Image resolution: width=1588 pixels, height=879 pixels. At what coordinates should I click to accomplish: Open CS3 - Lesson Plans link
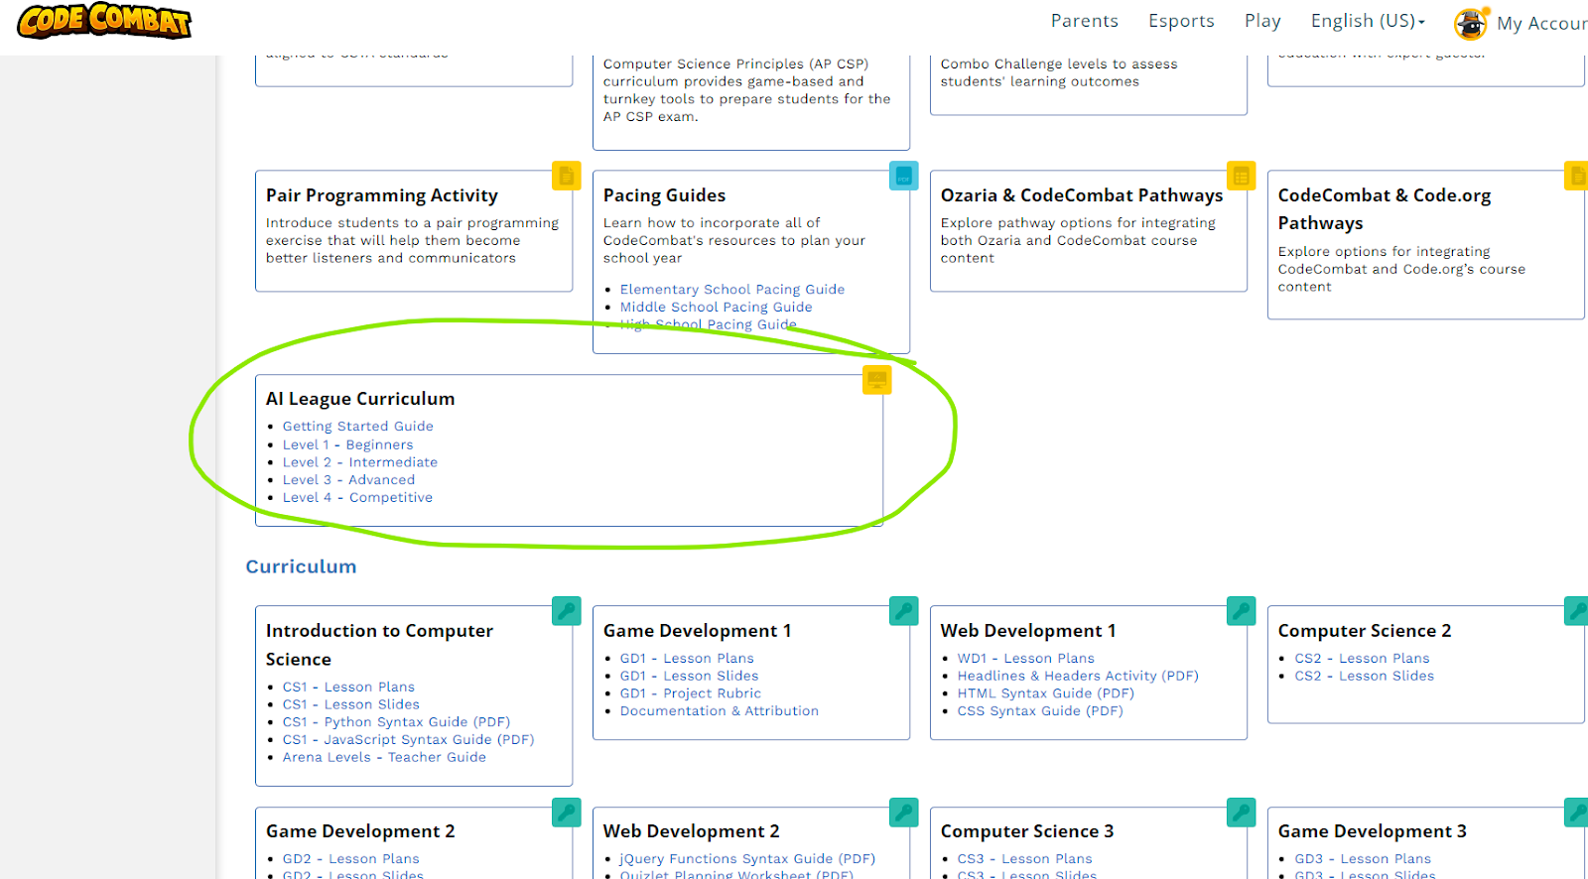pos(1024,859)
